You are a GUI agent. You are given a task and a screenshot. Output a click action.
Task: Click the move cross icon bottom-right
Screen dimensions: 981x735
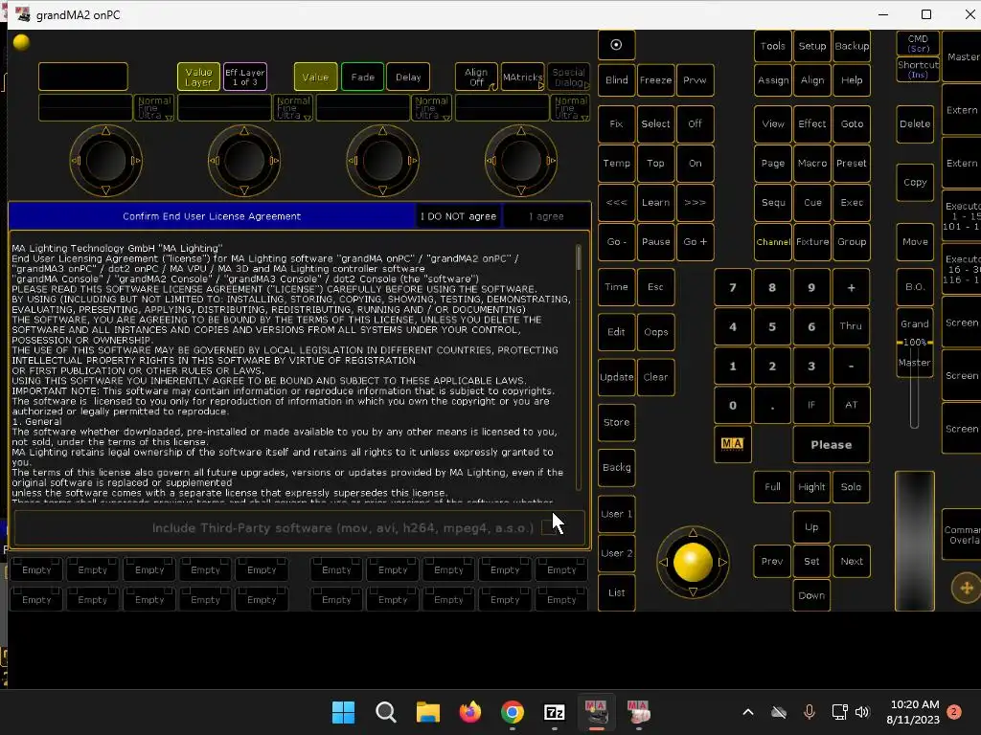point(966,588)
